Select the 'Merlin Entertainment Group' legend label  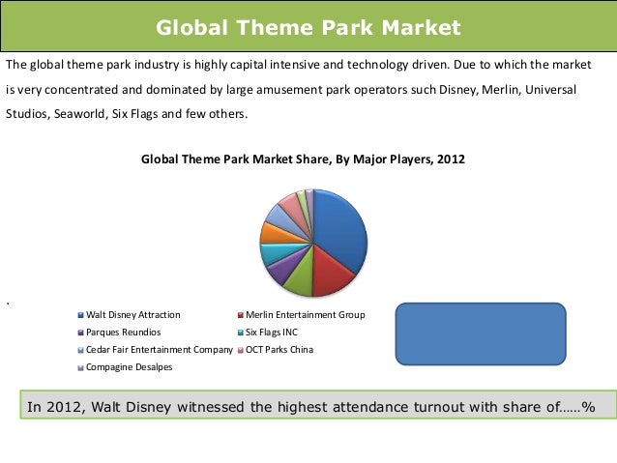(306, 315)
